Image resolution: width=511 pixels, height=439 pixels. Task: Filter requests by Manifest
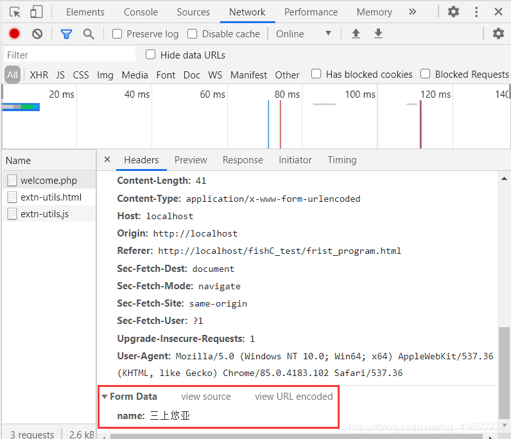(248, 75)
